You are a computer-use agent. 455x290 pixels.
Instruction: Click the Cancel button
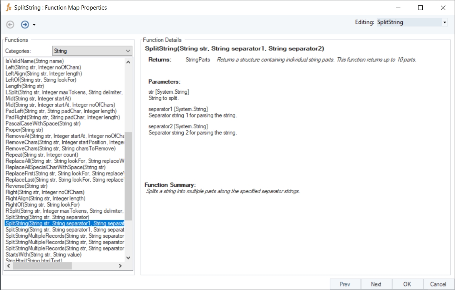click(x=438, y=284)
